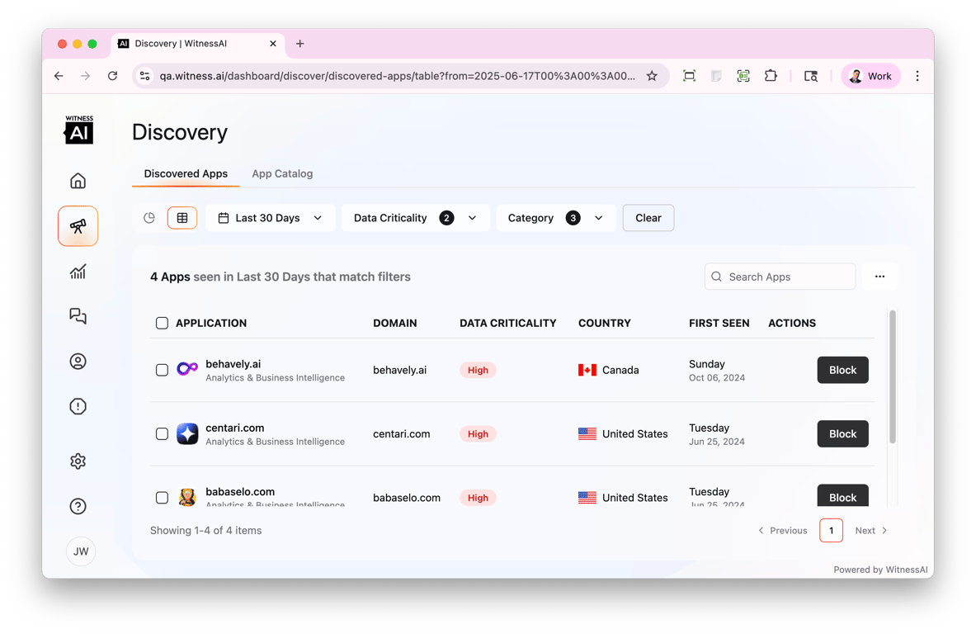Select the Discovery | WitnessAI browser tab
This screenshot has width=976, height=634.
(198, 44)
